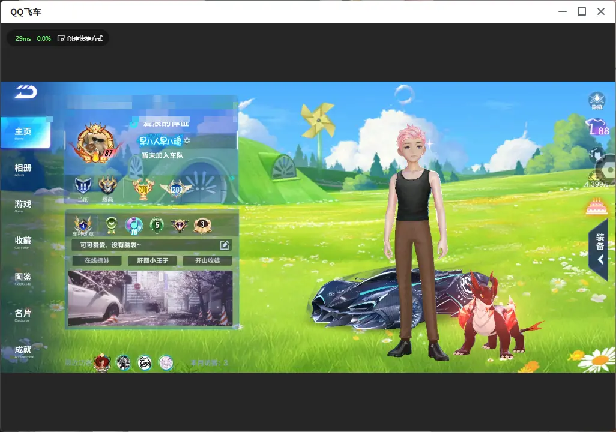616x432 pixels.
Task: Click the 肝图小王子 tag button
Action: (152, 260)
